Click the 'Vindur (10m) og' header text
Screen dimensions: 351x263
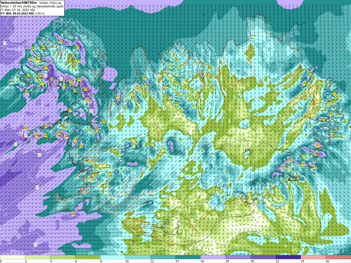point(50,3)
